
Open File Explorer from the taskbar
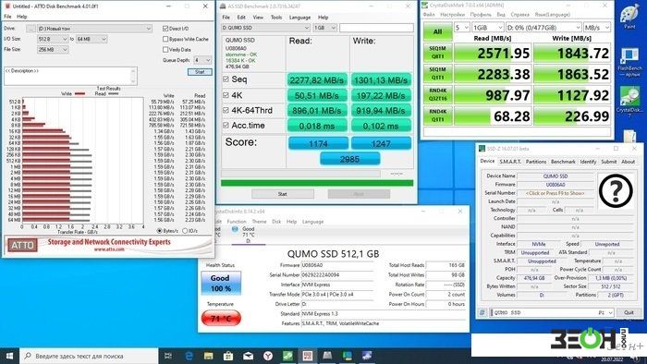tap(208, 356)
